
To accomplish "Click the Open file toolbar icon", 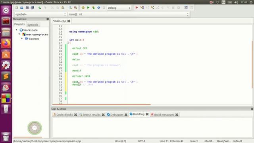I will [x=22, y=8].
